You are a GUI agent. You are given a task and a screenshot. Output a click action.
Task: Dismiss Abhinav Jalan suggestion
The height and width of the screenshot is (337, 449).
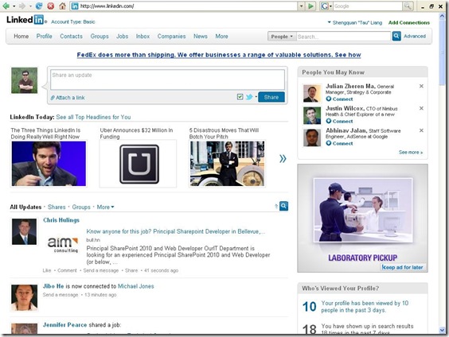[x=421, y=130]
